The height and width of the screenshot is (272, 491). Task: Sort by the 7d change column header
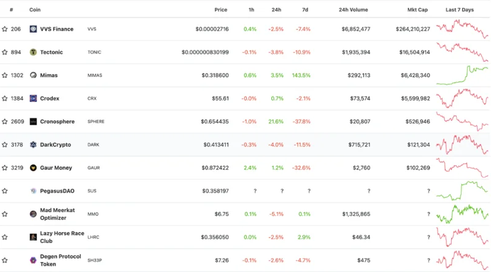click(x=305, y=10)
